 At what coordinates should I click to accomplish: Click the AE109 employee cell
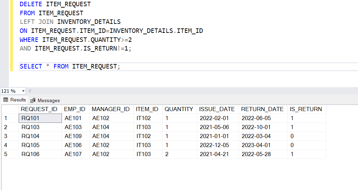tap(75, 136)
